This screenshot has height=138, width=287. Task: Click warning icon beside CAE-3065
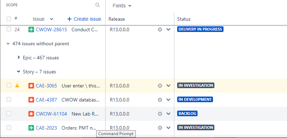pyautogui.click(x=17, y=85)
